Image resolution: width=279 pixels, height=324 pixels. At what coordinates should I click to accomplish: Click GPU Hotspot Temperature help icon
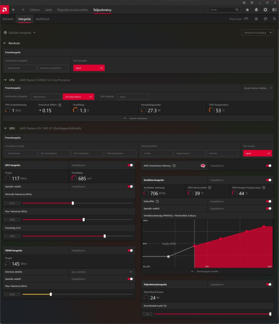click(264, 188)
